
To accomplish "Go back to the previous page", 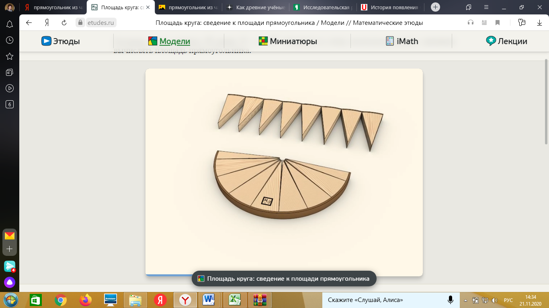I will point(29,23).
